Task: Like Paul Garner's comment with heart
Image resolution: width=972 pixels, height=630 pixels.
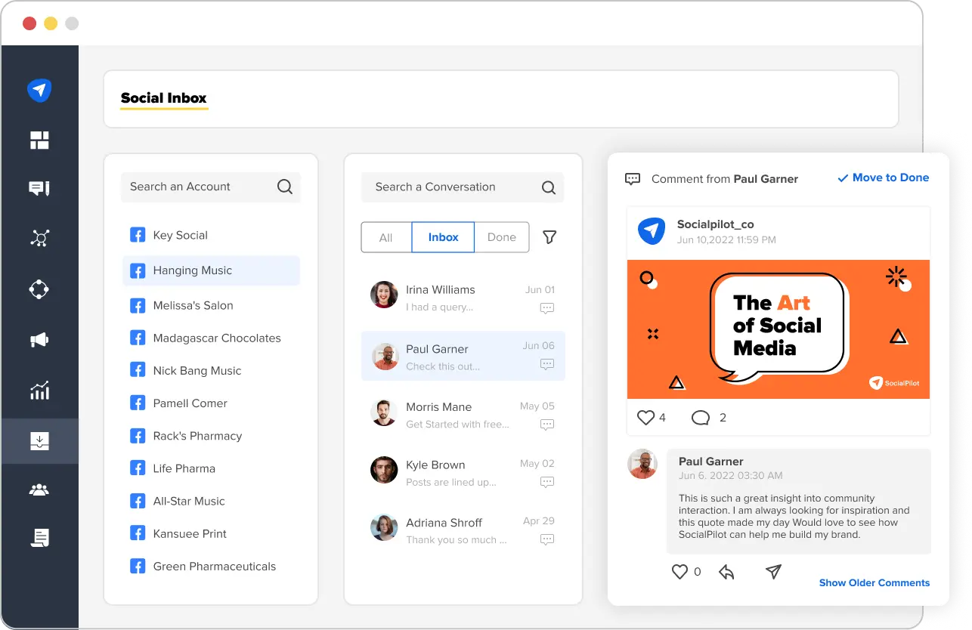Action: (679, 572)
